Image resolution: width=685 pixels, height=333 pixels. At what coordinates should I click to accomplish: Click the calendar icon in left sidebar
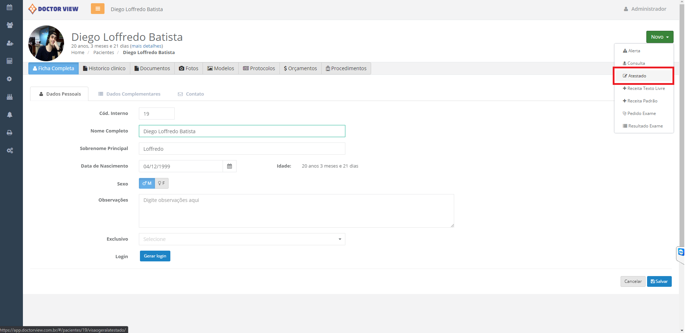10,8
